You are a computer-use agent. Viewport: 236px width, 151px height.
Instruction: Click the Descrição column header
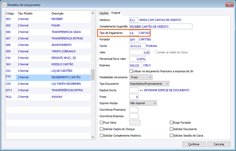tap(70, 13)
